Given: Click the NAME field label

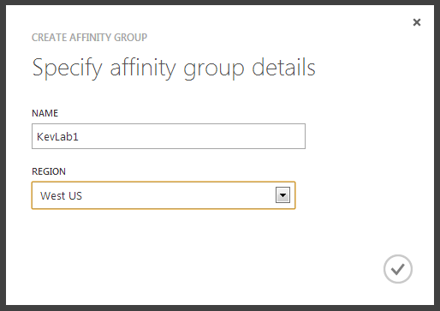Looking at the screenshot, I should point(45,113).
